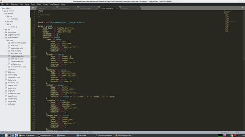The image size is (245, 137).
Task: Click the editor vertical scrollbar
Action: (244, 35)
